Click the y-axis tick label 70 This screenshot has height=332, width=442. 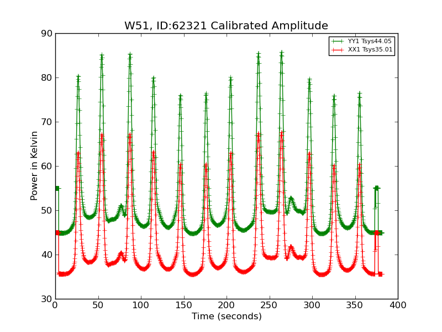[x=47, y=122]
